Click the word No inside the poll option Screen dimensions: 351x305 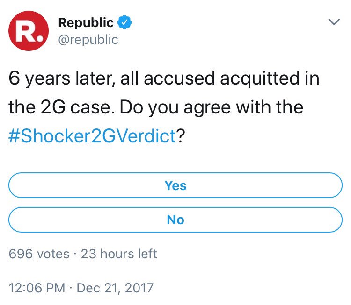pyautogui.click(x=175, y=220)
